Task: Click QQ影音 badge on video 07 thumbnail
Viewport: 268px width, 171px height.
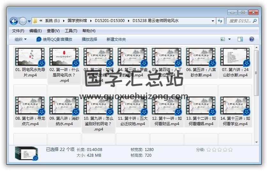Action: click(247, 63)
